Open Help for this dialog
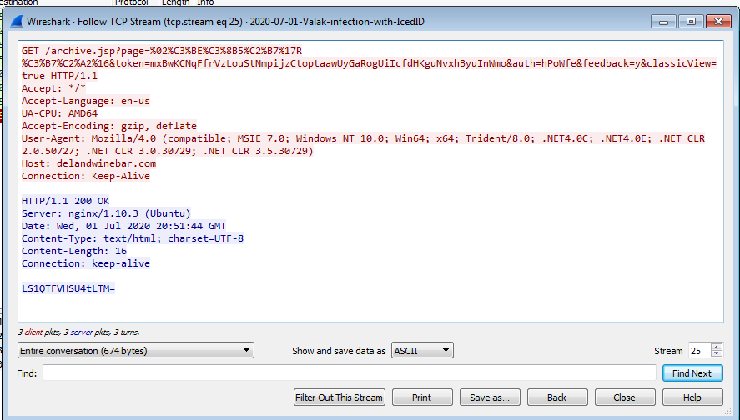The width and height of the screenshot is (740, 420). point(692,397)
